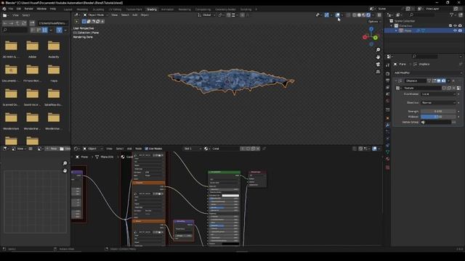Open the Render menu
Viewport: 465px width, 261px height.
point(29,9)
